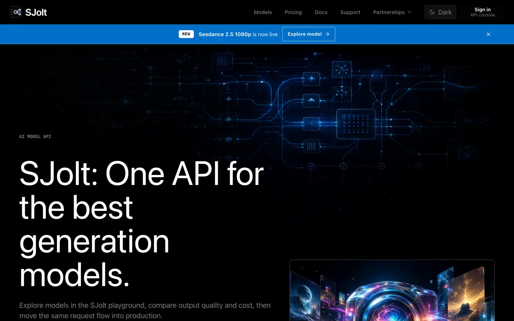The width and height of the screenshot is (514, 321).
Task: Go to Pricing in the navigation
Action: coord(293,12)
